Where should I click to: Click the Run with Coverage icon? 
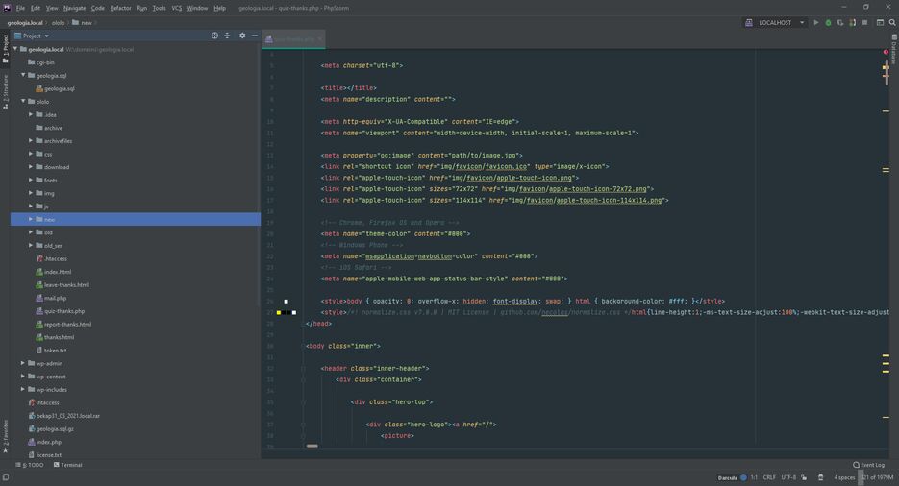(x=840, y=23)
